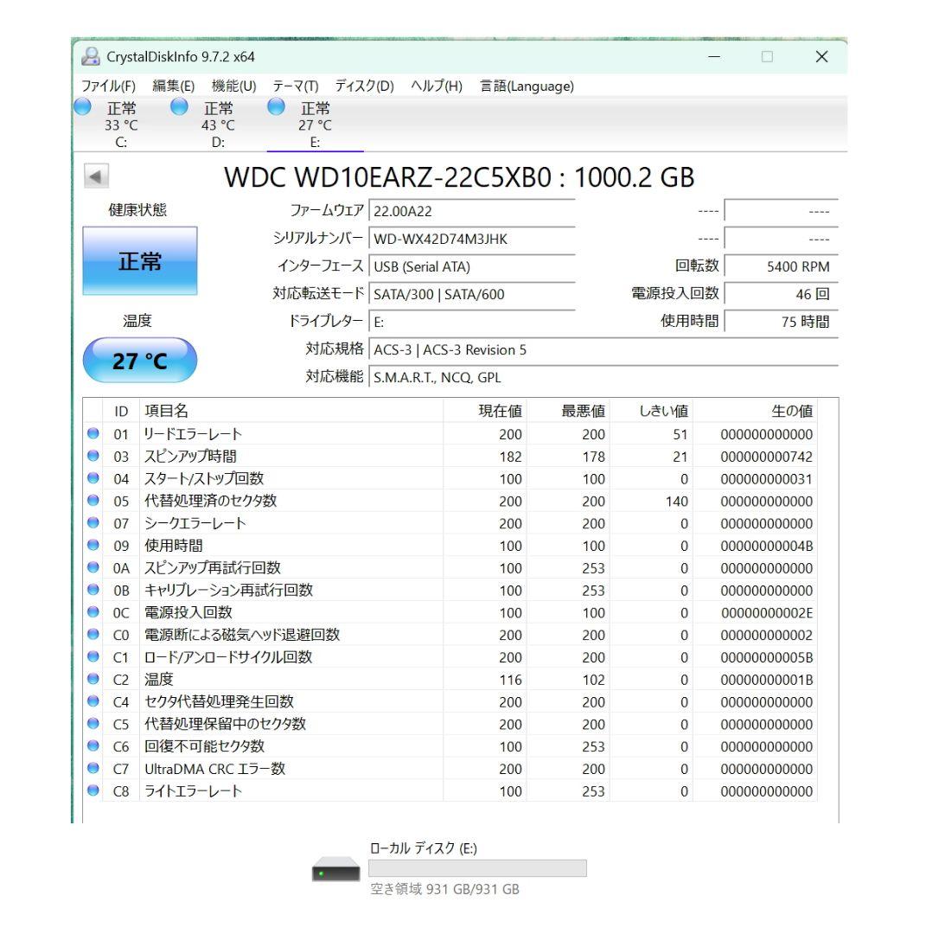Click status orb for 0A スピンアップ再試行回数
The height and width of the screenshot is (934, 926).
coord(93,567)
